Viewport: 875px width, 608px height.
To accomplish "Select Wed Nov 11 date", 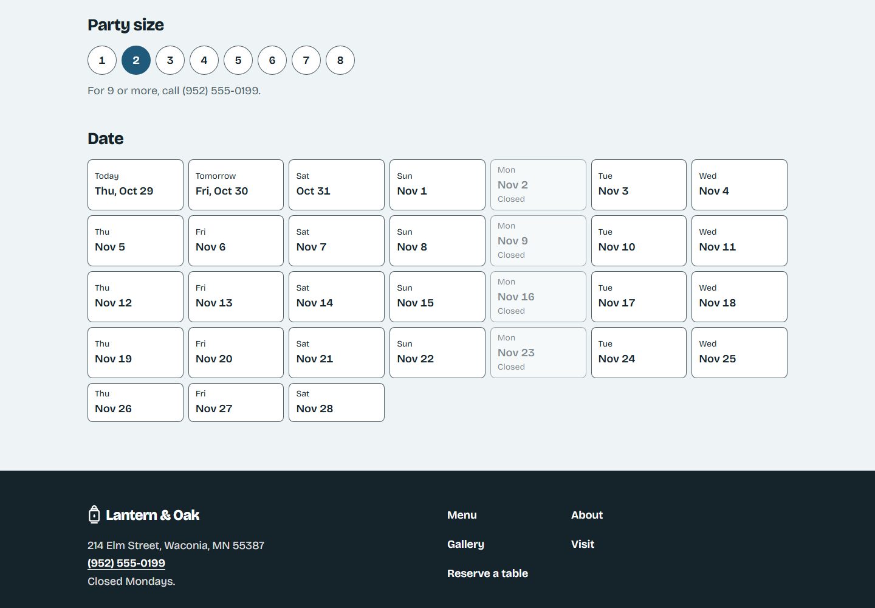I will pos(739,241).
